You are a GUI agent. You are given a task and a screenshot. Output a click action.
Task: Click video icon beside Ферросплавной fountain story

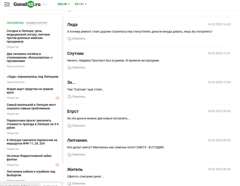tap(57, 165)
